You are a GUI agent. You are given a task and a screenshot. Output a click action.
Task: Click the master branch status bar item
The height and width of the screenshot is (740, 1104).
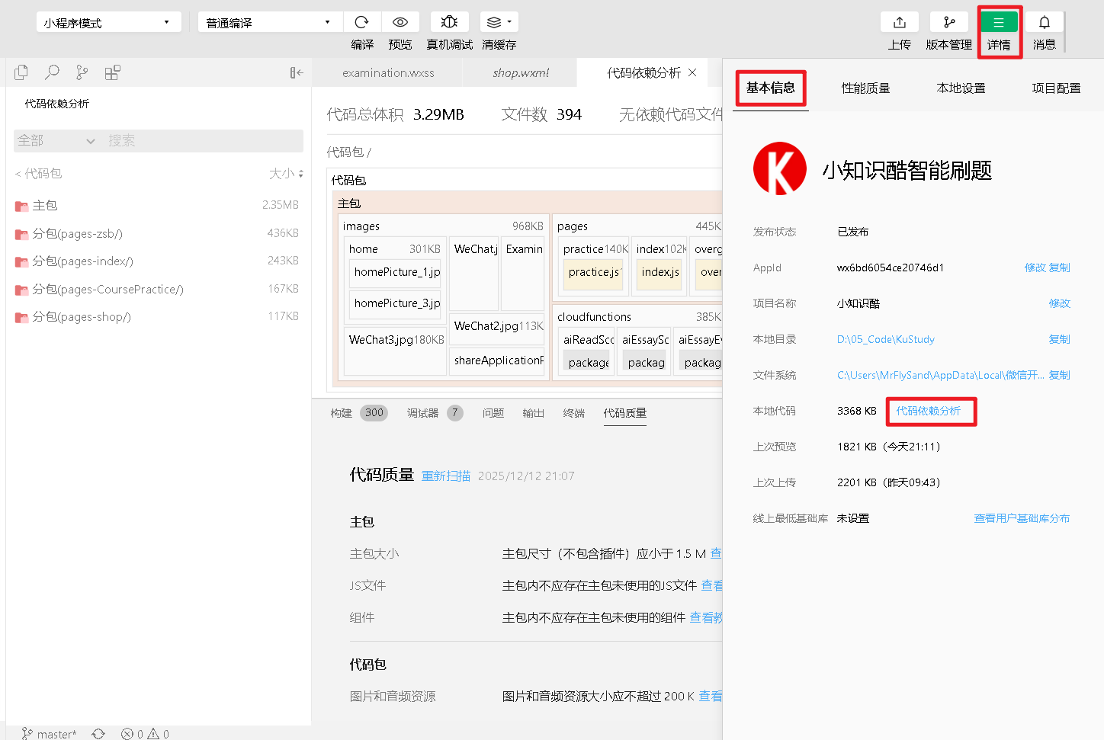(x=50, y=734)
